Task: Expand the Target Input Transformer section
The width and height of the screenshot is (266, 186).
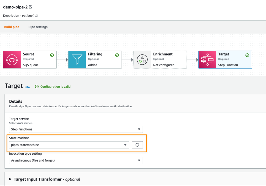Action: click(x=10, y=179)
